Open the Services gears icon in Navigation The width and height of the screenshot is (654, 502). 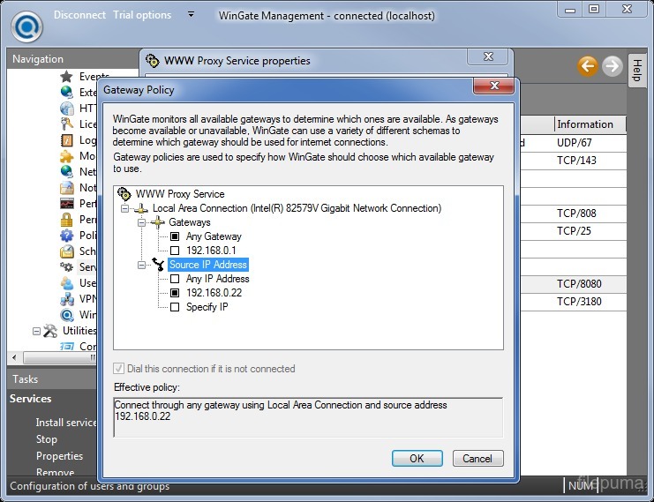point(66,267)
